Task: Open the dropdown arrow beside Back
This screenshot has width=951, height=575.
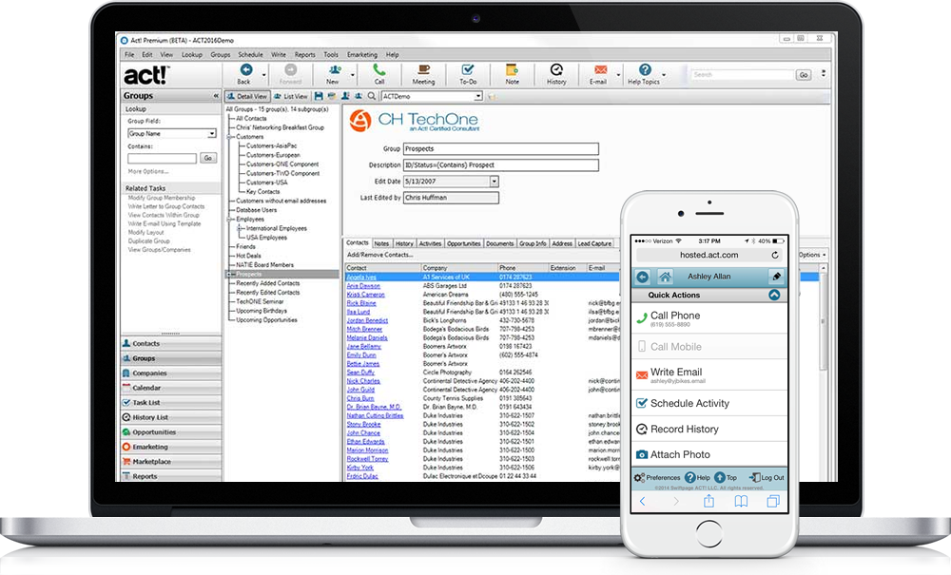Action: click(x=263, y=75)
